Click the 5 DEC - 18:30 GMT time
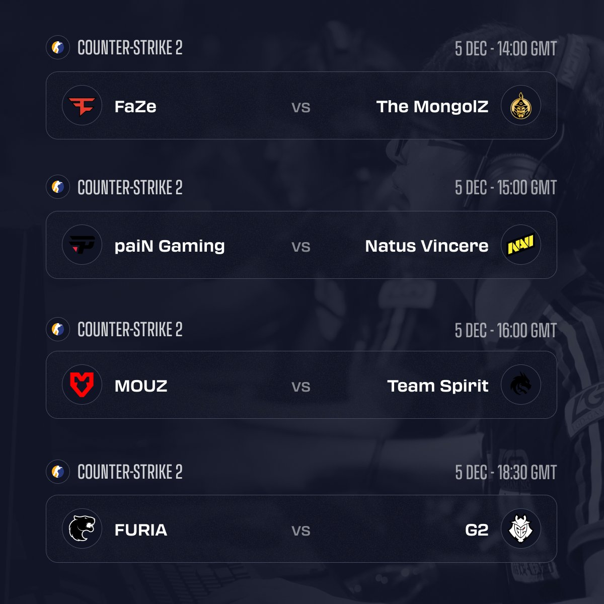Image resolution: width=604 pixels, height=604 pixels. (x=505, y=473)
